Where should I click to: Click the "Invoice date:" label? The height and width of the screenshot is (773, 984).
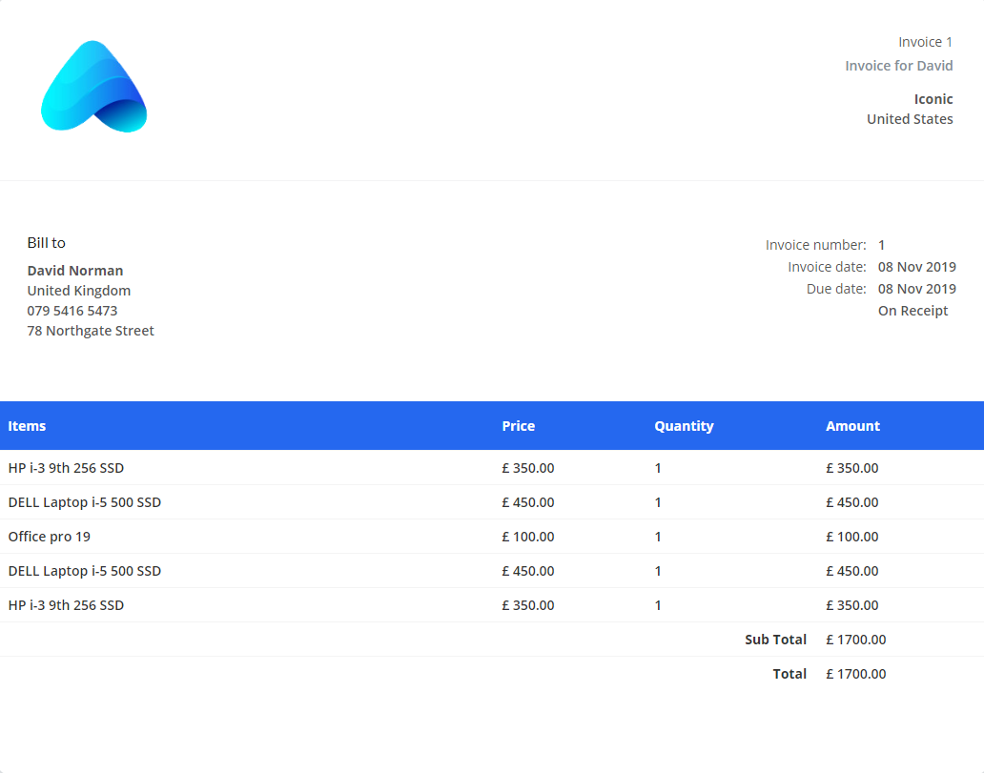(x=826, y=267)
